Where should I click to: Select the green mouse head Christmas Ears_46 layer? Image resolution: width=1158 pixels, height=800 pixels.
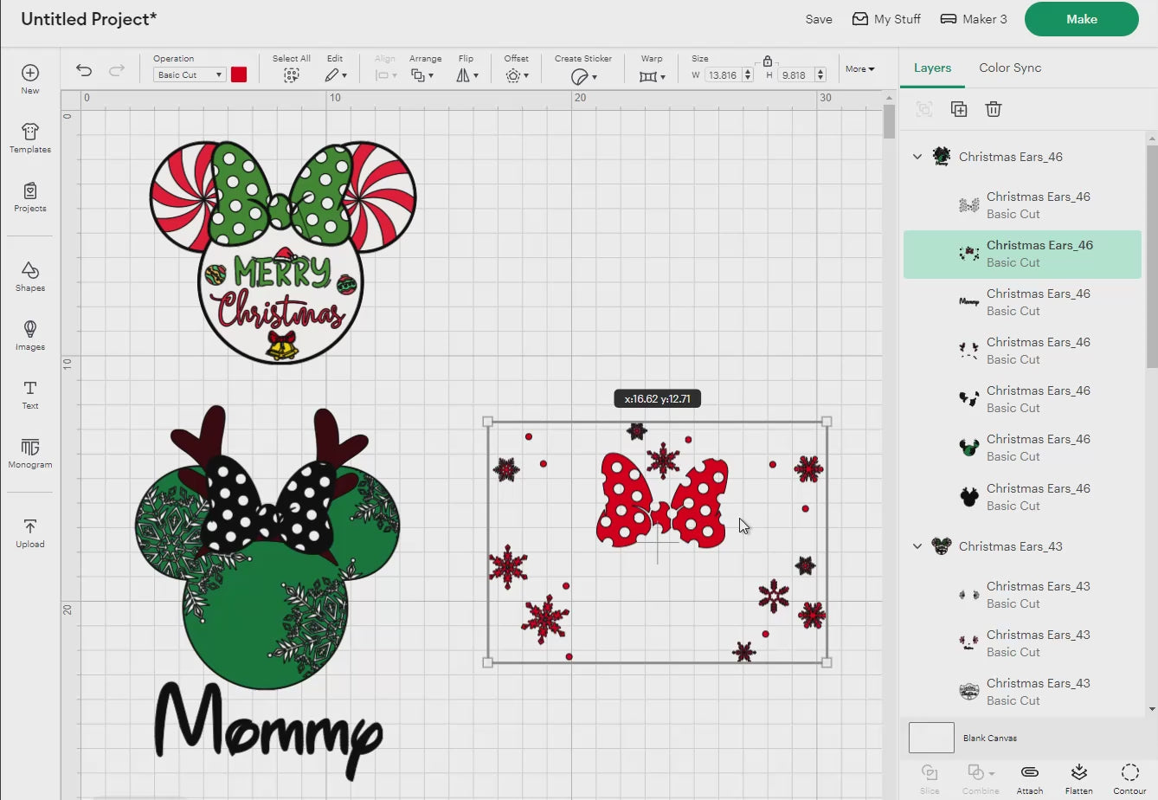point(1022,448)
